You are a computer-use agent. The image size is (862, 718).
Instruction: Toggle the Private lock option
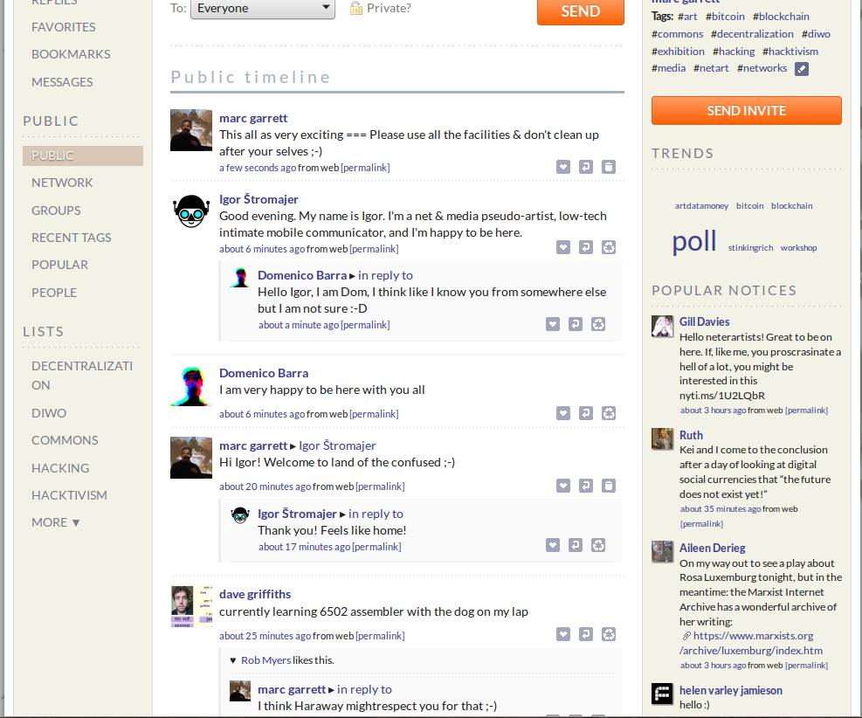coord(380,9)
